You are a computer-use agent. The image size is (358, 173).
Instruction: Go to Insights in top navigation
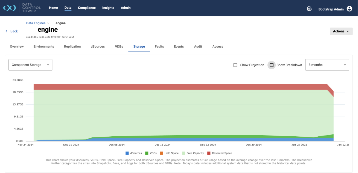coord(108,8)
